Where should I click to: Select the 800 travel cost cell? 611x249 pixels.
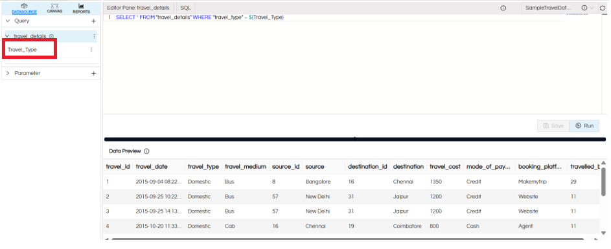pyautogui.click(x=434, y=226)
